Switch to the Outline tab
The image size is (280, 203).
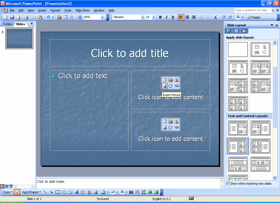[7, 24]
